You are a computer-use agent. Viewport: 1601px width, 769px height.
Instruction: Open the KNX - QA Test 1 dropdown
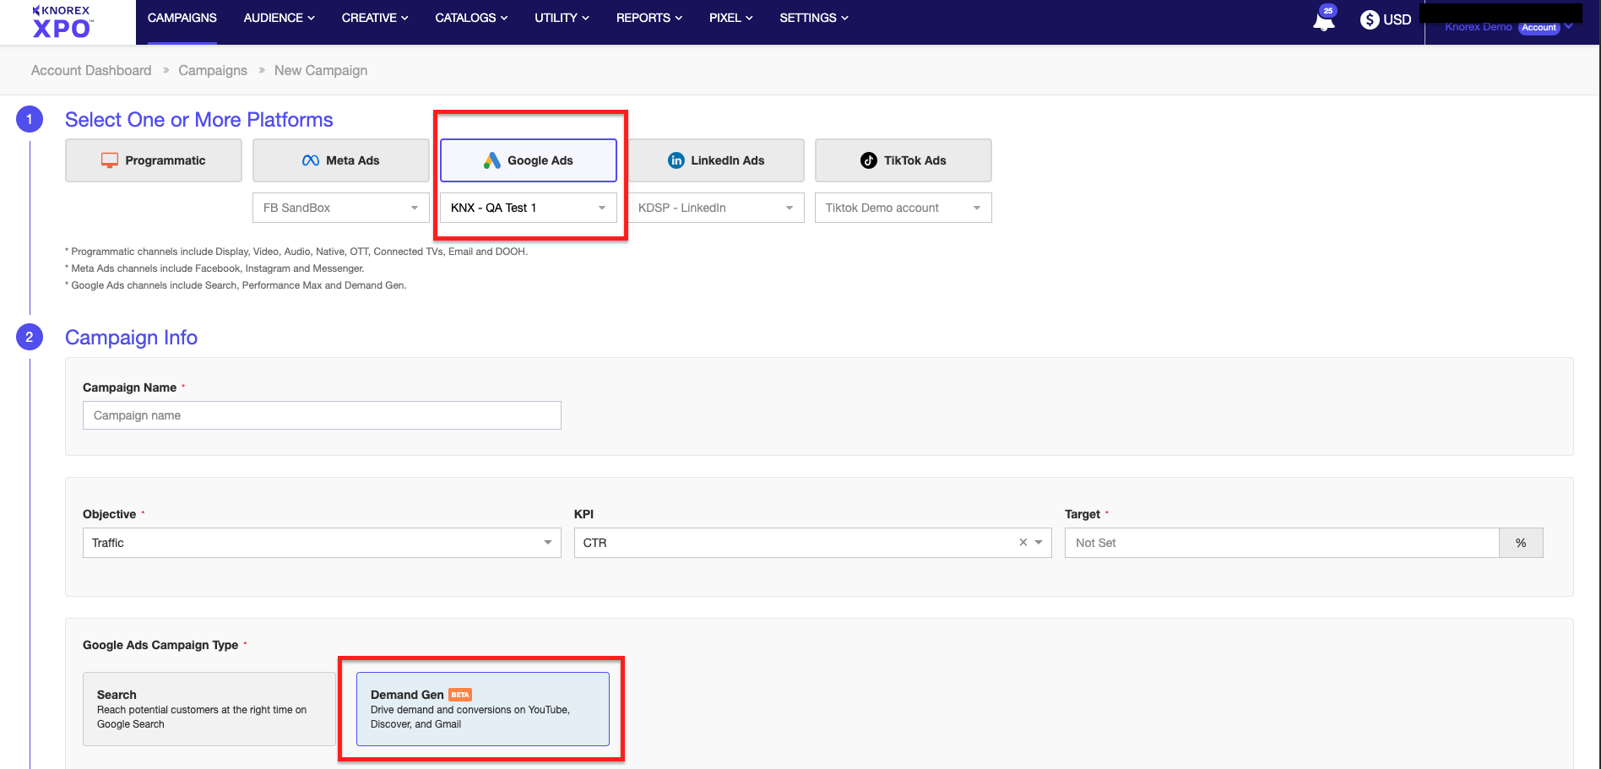[528, 208]
